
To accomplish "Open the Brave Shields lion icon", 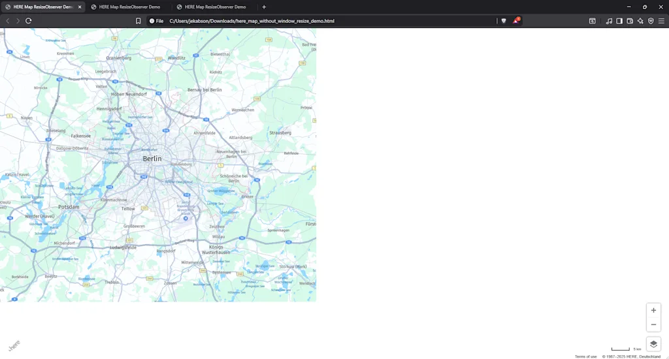I will [504, 21].
